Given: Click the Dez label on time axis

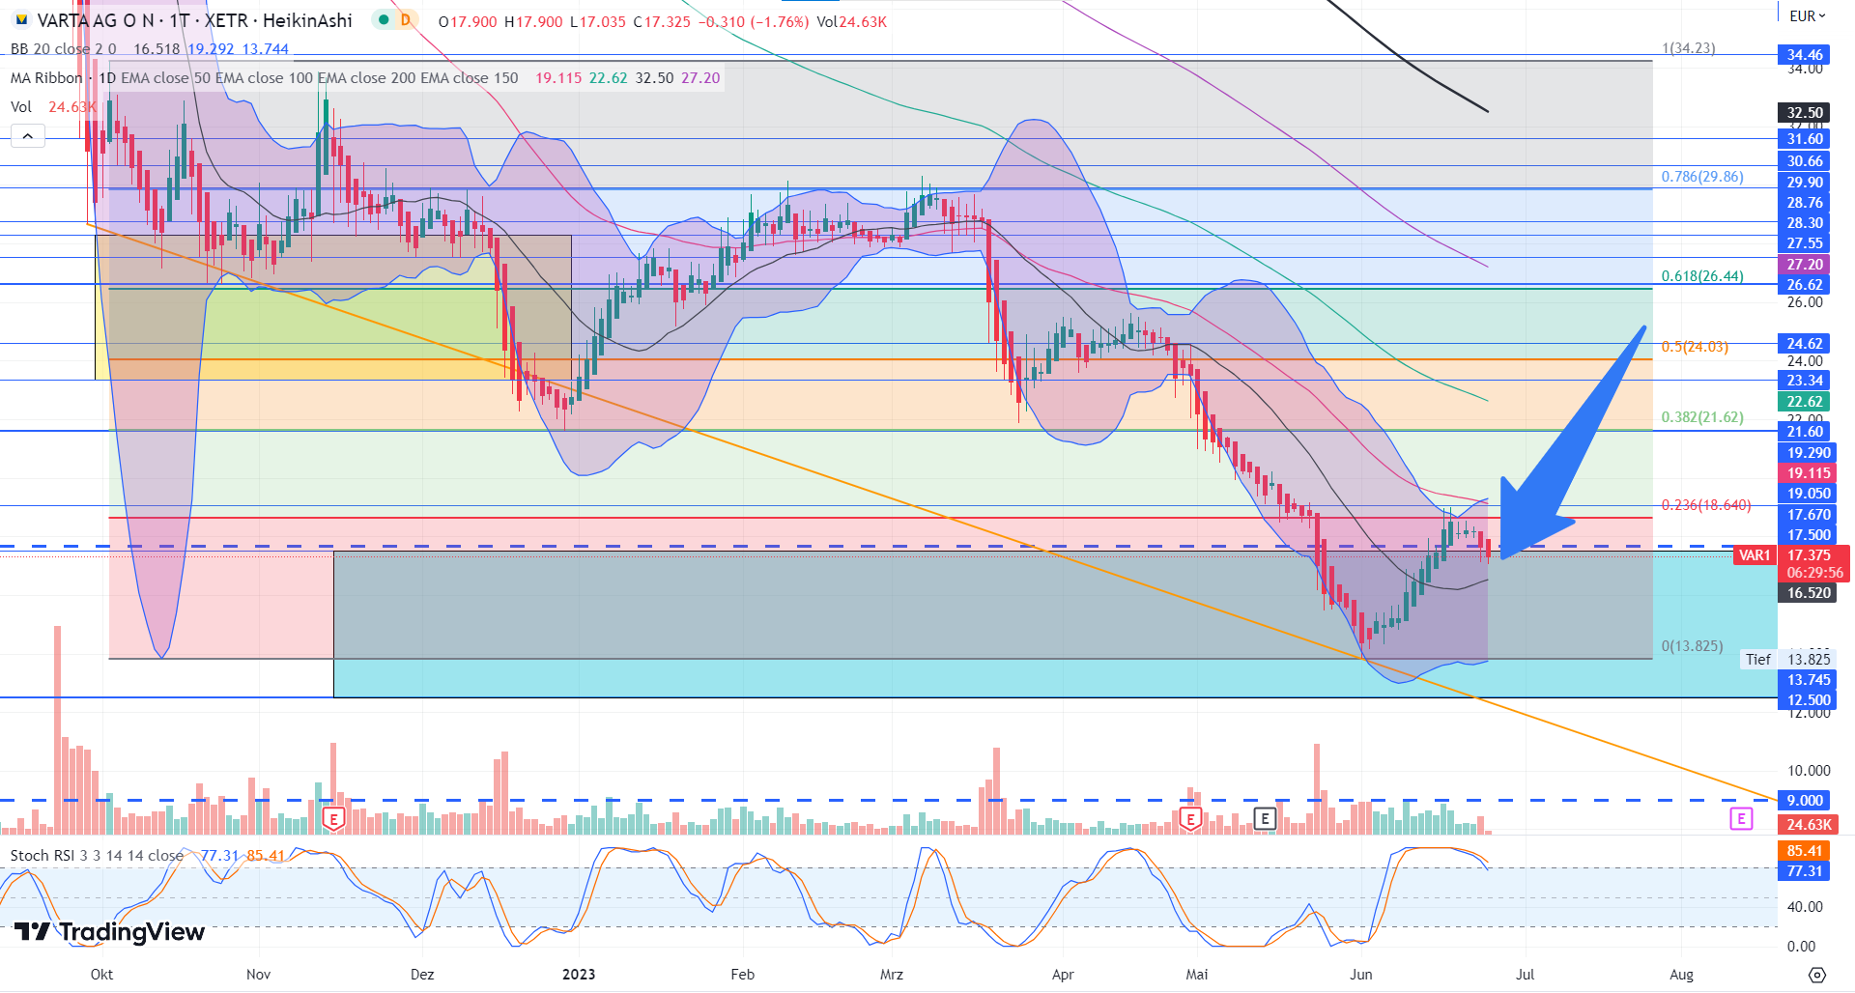Looking at the screenshot, I should pyautogui.click(x=422, y=975).
